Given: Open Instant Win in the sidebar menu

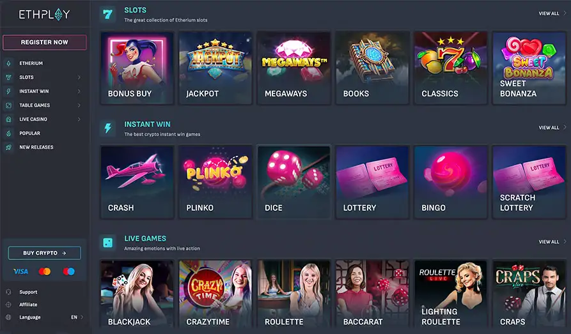Looking at the screenshot, I should (x=34, y=91).
